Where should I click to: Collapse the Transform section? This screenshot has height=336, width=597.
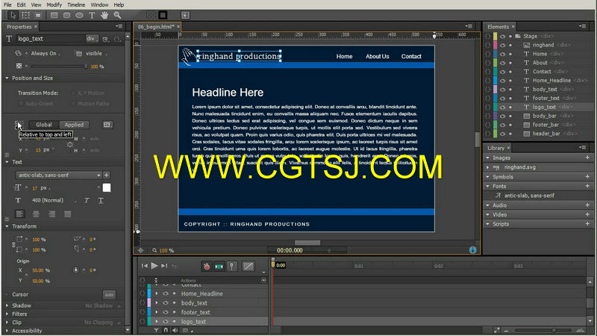point(7,226)
